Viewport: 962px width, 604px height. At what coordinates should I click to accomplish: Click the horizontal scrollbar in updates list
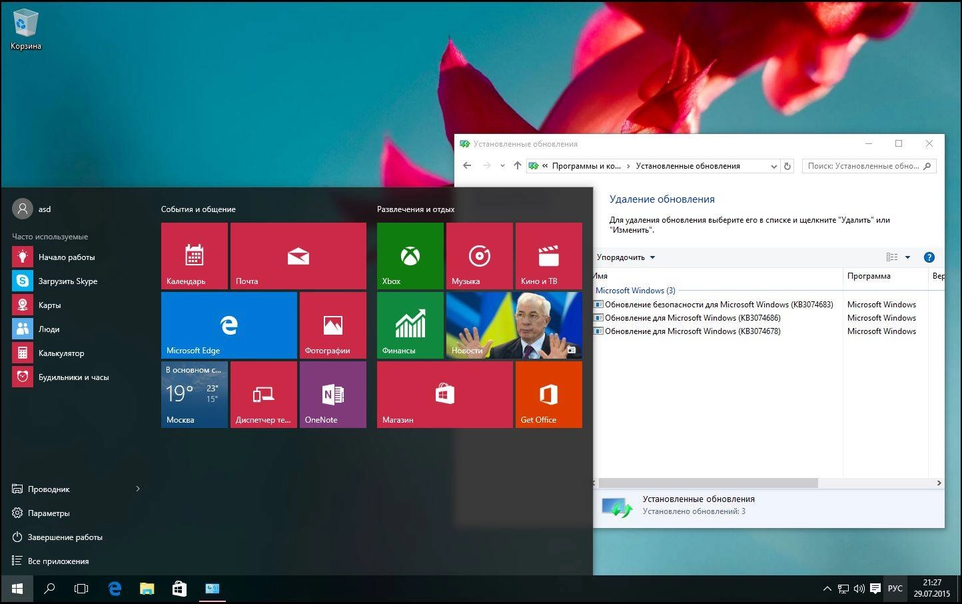708,483
